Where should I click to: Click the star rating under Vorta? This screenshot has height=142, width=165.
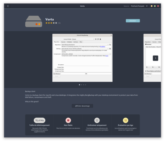point(51,23)
